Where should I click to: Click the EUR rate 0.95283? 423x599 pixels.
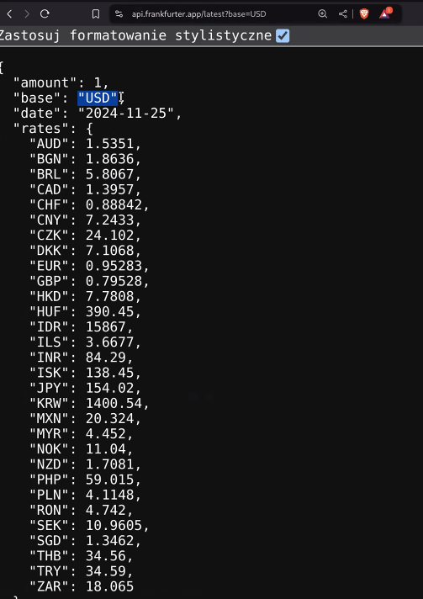pyautogui.click(x=114, y=266)
